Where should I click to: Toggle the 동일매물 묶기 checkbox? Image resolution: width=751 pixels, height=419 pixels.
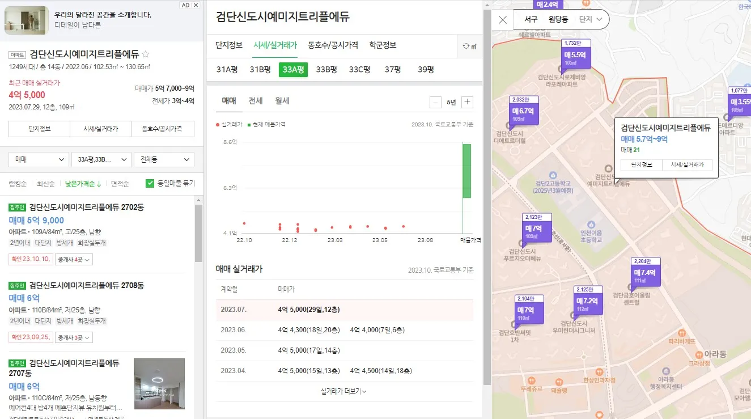point(150,183)
